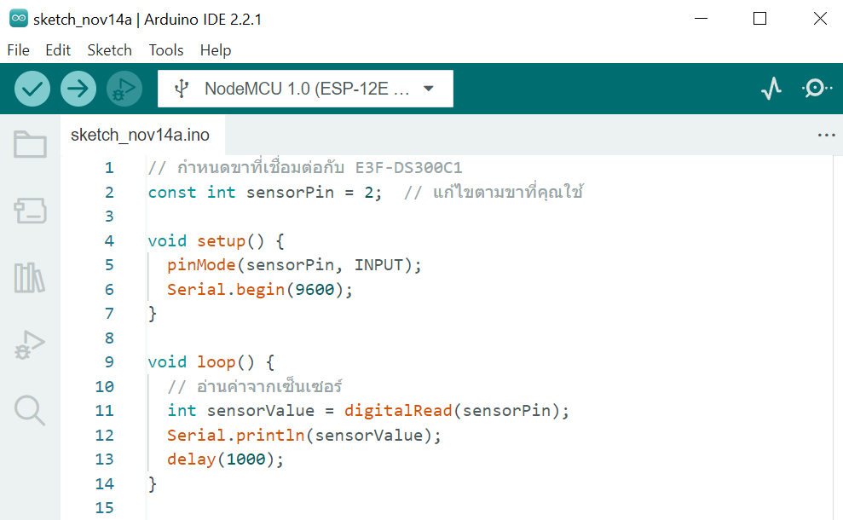Open the Debug sidebar panel
Image resolution: width=843 pixels, height=520 pixels.
coord(30,344)
